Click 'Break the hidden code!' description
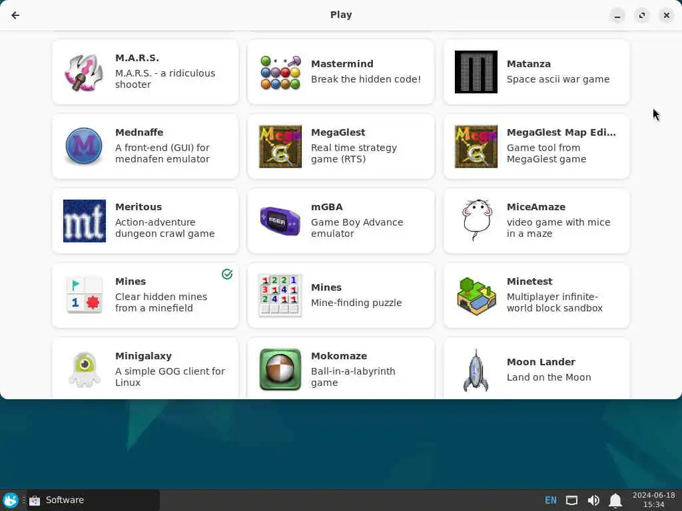 (366, 79)
